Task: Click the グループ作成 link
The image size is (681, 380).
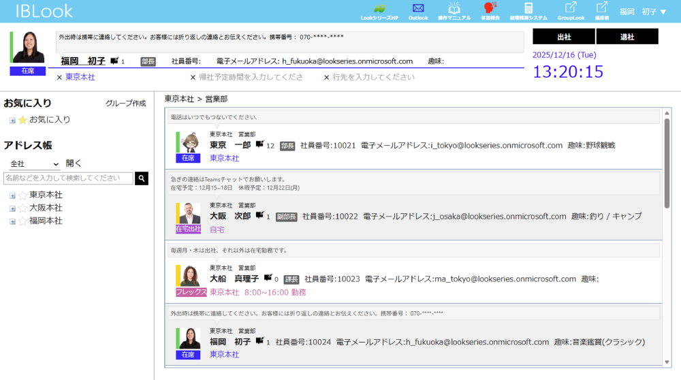Action: [x=125, y=104]
